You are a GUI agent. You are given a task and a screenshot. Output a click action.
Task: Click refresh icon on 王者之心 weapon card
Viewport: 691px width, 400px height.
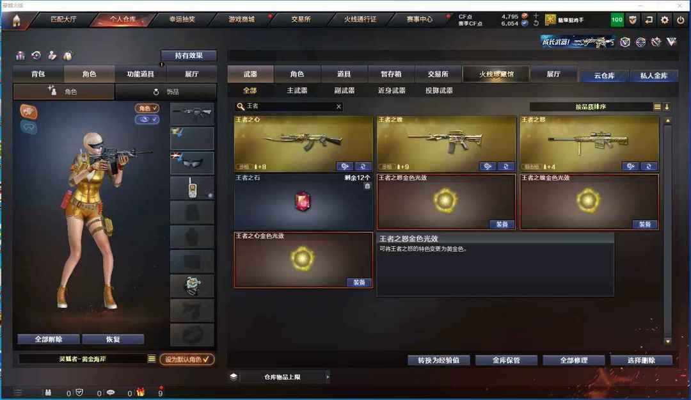pos(363,166)
